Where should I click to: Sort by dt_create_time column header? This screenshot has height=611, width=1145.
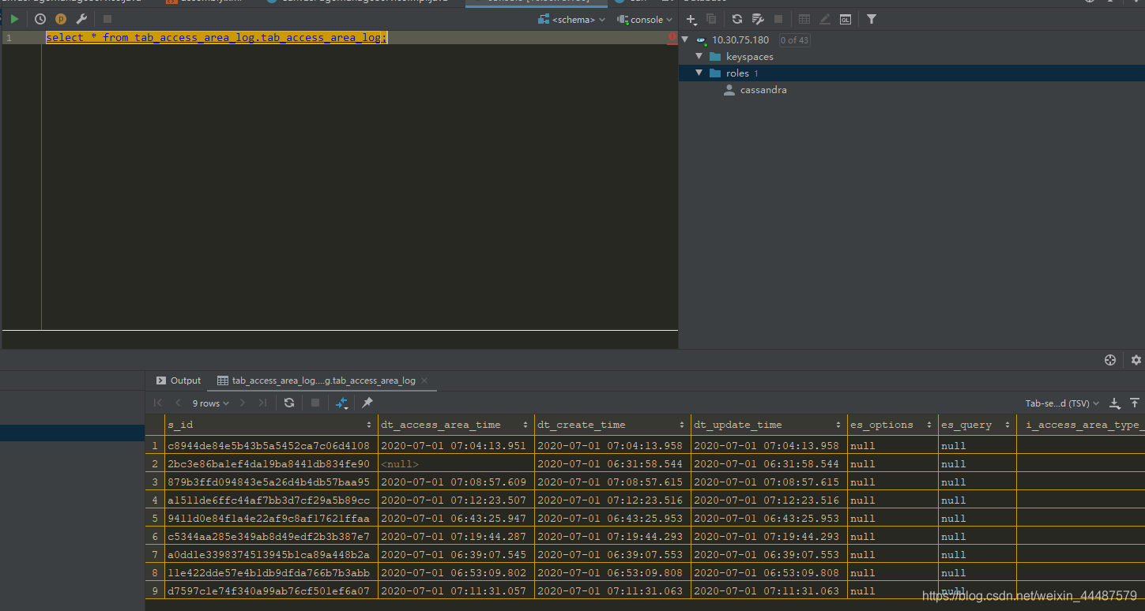tap(612, 425)
